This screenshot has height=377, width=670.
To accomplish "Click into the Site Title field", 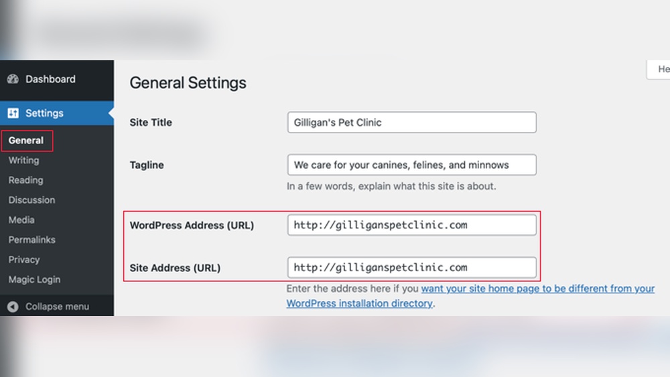I will 412,123.
